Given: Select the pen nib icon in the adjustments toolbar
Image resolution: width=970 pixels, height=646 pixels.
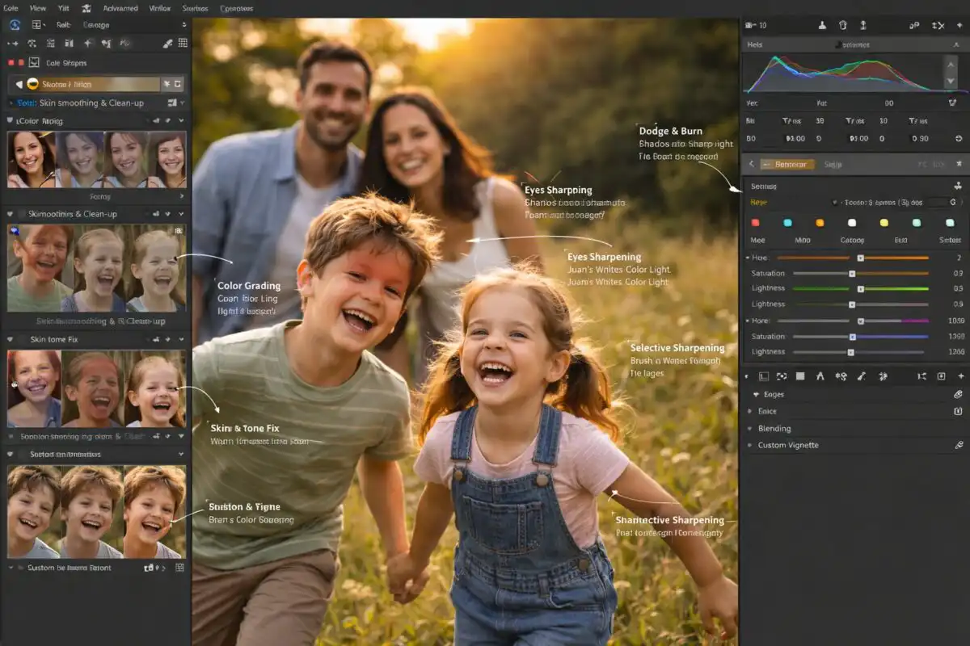Looking at the screenshot, I should [860, 376].
